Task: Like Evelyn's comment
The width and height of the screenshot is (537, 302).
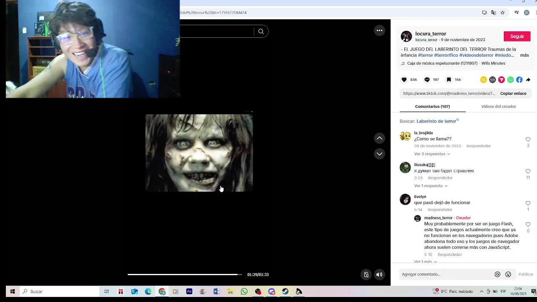Action: (x=528, y=203)
